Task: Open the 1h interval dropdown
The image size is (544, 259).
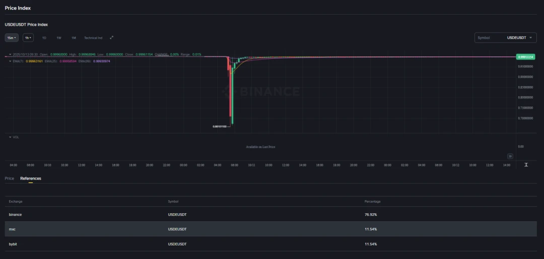Action: click(x=28, y=38)
